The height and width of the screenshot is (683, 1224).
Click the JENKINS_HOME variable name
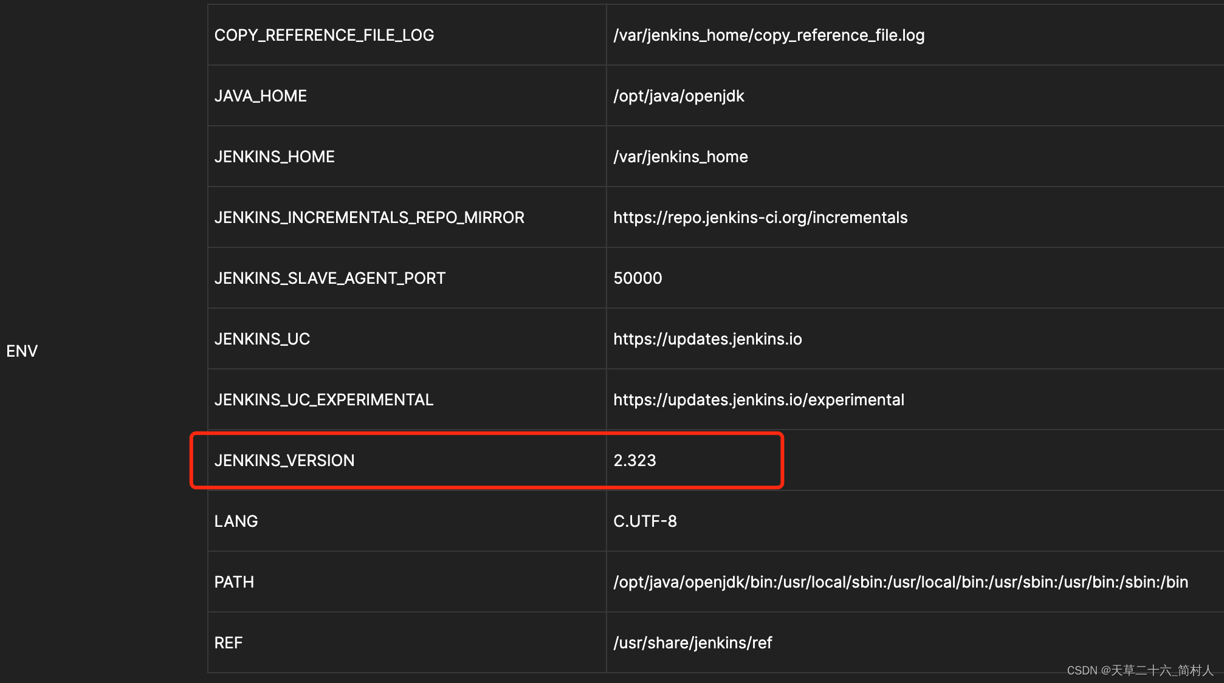275,157
